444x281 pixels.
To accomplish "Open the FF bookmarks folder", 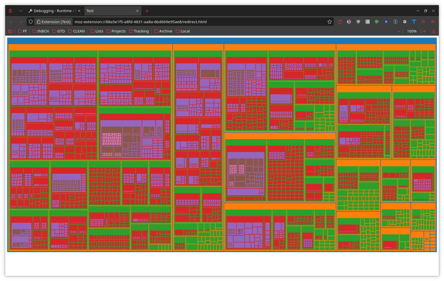I will click(x=23, y=31).
